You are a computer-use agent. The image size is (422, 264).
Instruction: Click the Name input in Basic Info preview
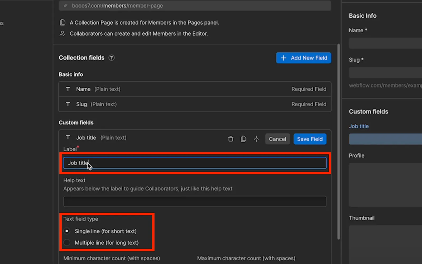[385, 43]
